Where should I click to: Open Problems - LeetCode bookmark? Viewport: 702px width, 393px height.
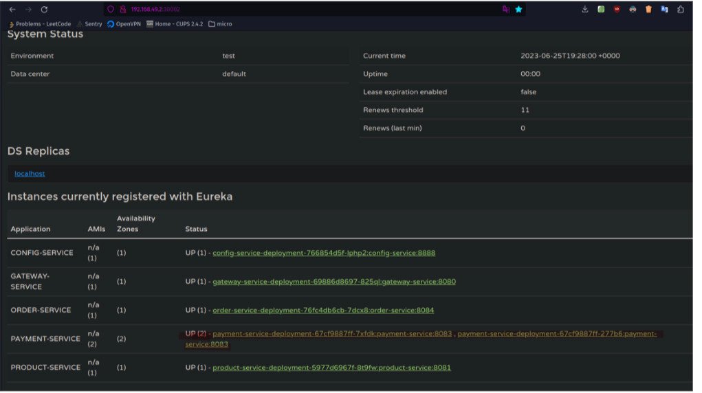(x=41, y=24)
